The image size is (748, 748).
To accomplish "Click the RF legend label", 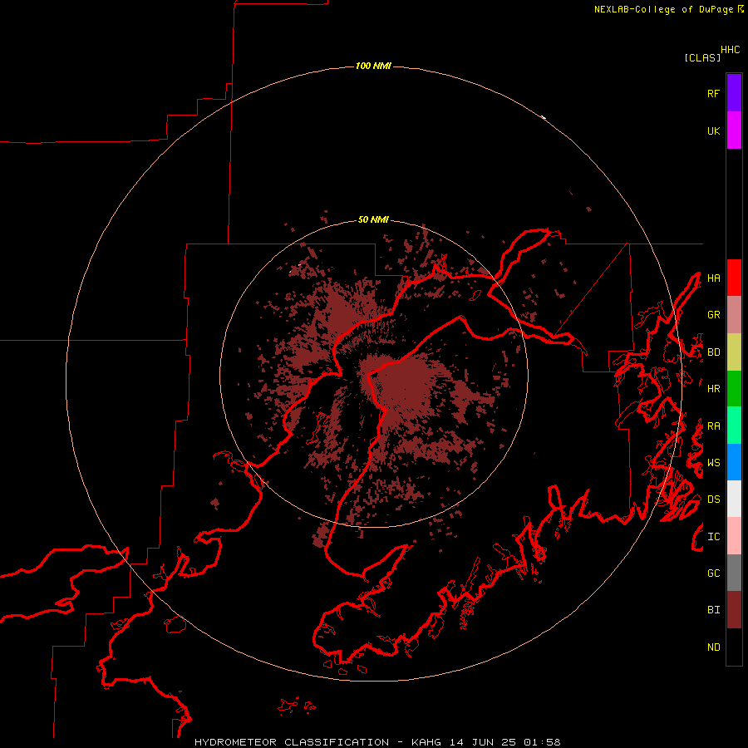I will pyautogui.click(x=713, y=93).
